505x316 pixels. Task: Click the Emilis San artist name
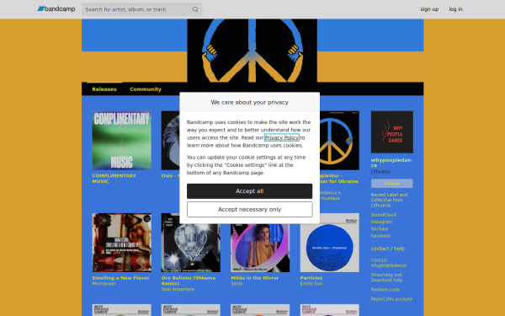[311, 284]
